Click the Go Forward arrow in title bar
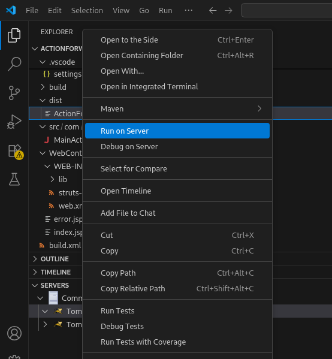Viewport: 332px width, 359px height. pyautogui.click(x=228, y=11)
